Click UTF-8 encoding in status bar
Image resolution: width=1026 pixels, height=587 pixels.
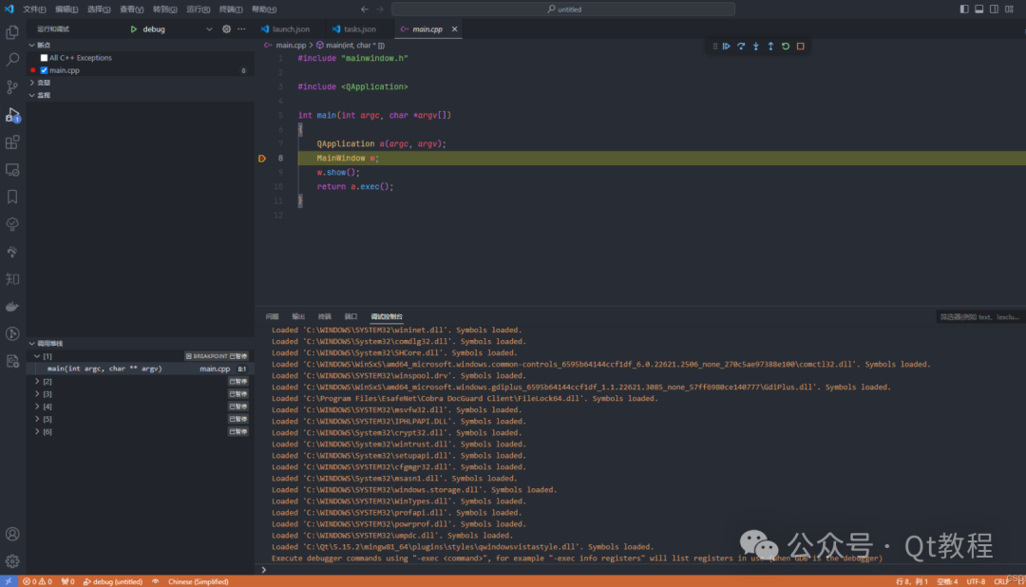click(x=975, y=581)
